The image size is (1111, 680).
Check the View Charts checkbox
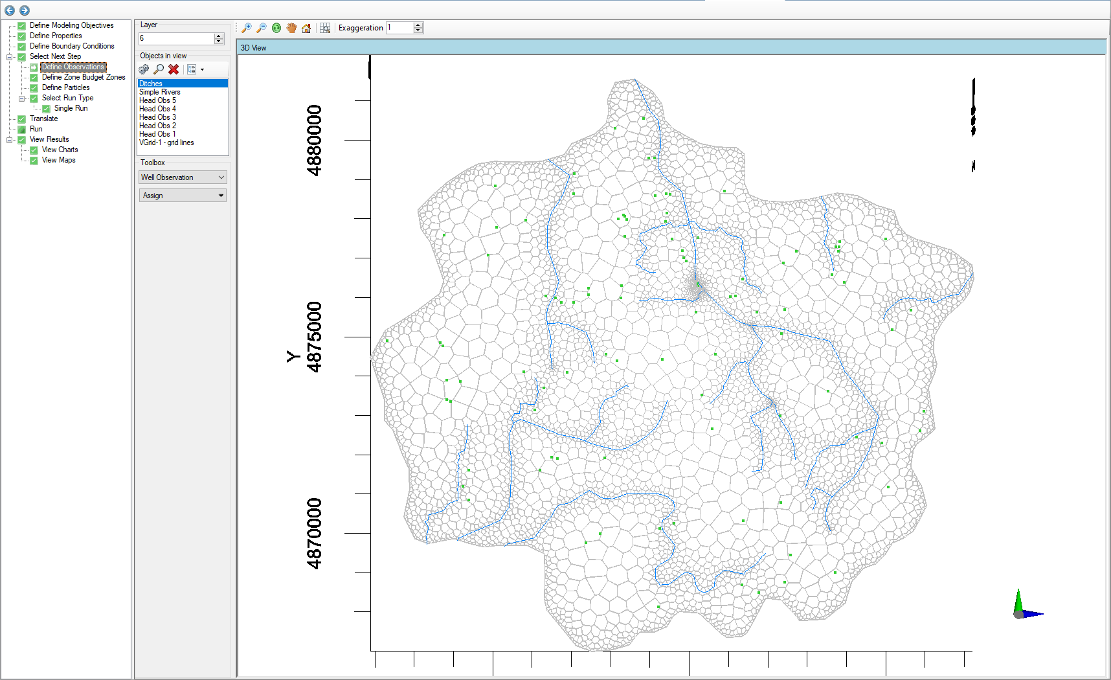coord(34,150)
